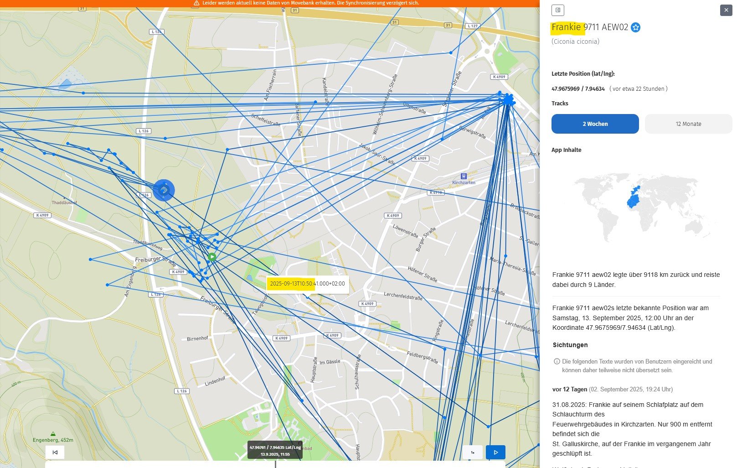This screenshot has width=737, height=468.
Task: Click the Engenberg mountain peak icon
Action: coord(53,434)
